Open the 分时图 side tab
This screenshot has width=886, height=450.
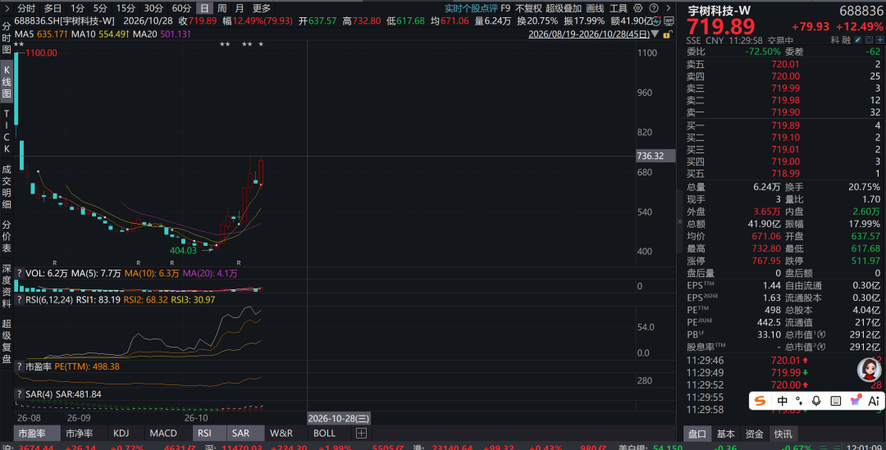pos(7,38)
